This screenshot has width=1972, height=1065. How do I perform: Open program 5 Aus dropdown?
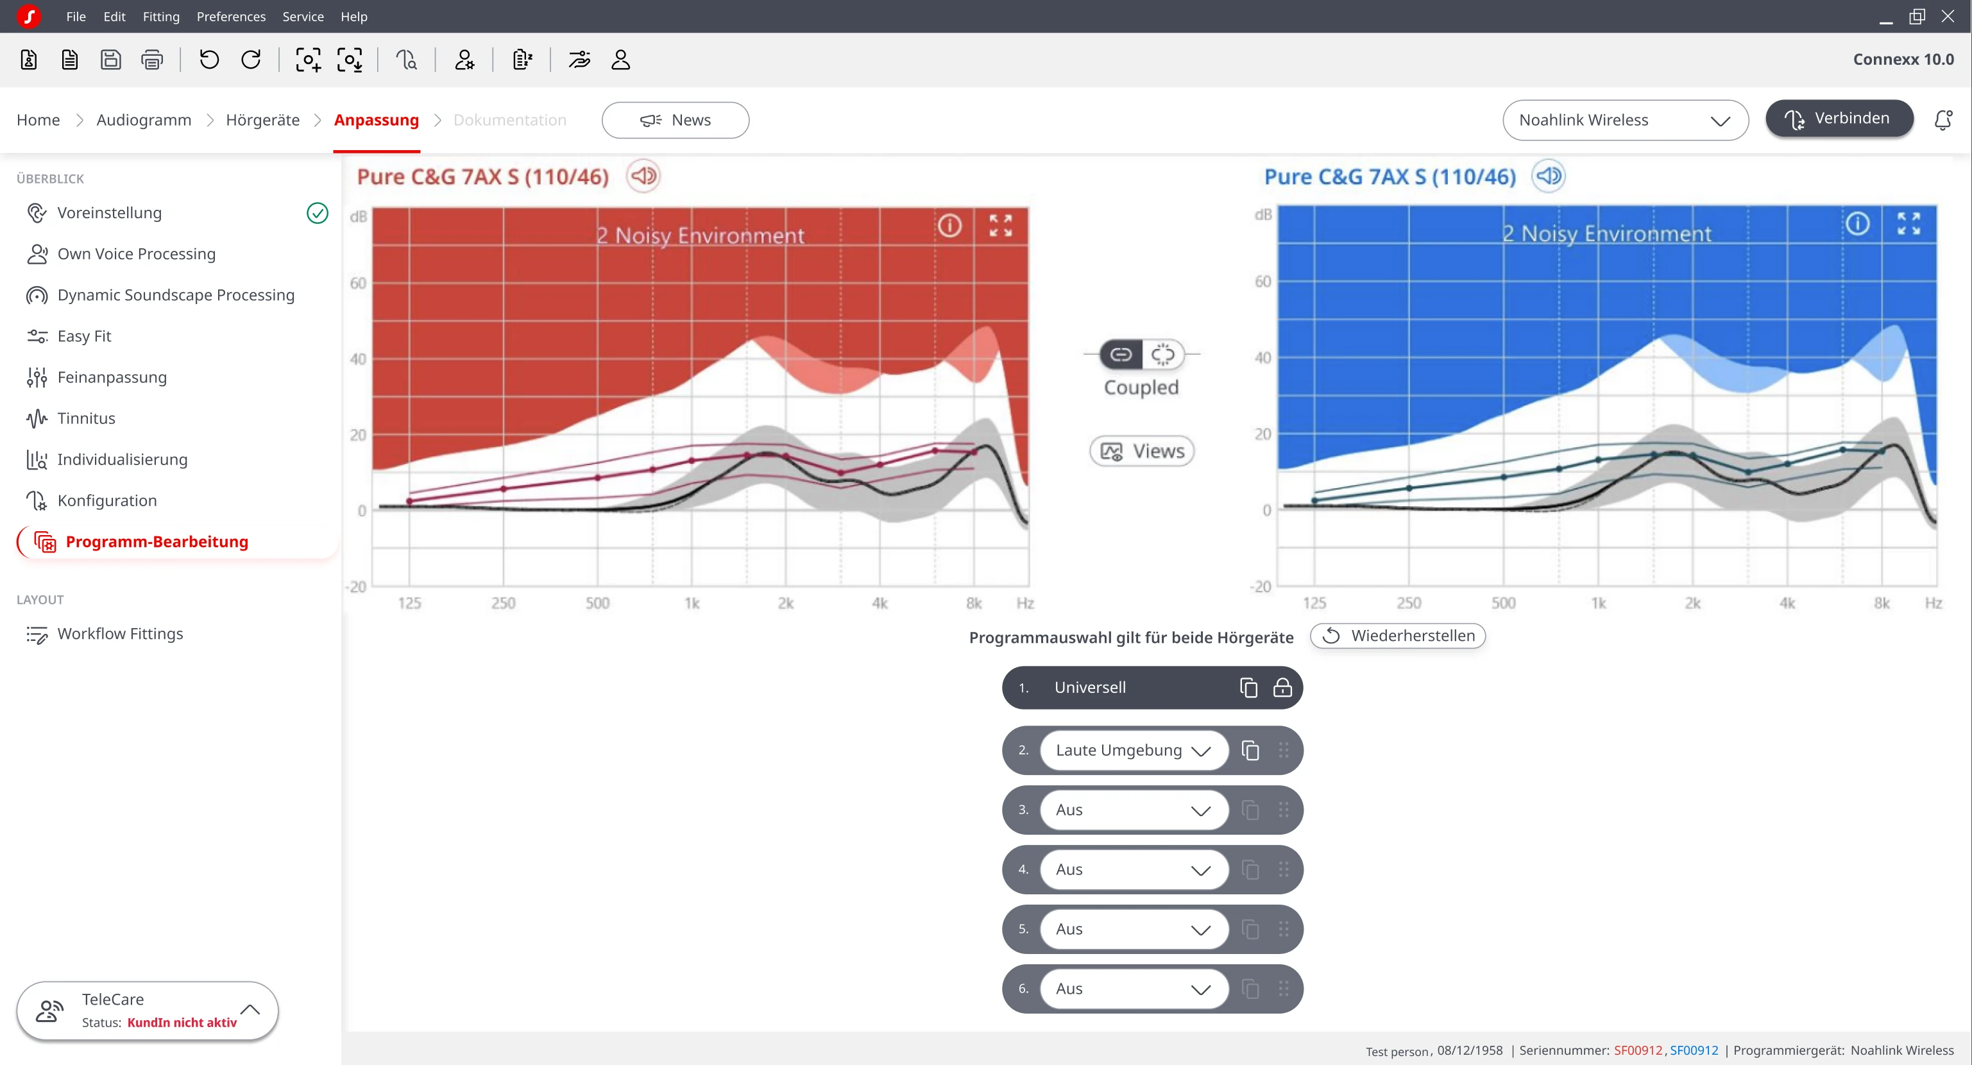1134,930
